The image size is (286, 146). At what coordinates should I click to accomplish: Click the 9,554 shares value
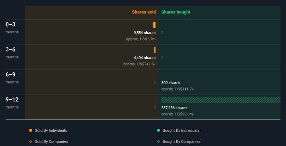pos(145,33)
